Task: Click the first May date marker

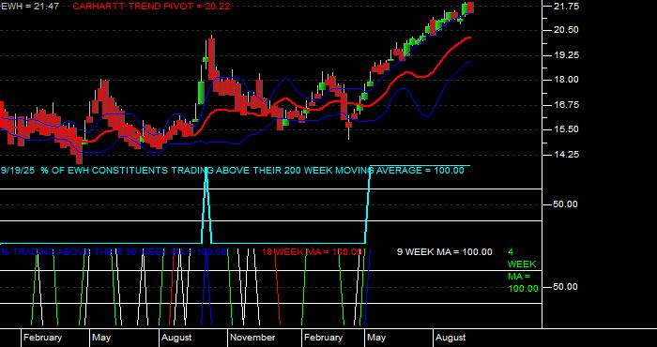Action: click(101, 338)
